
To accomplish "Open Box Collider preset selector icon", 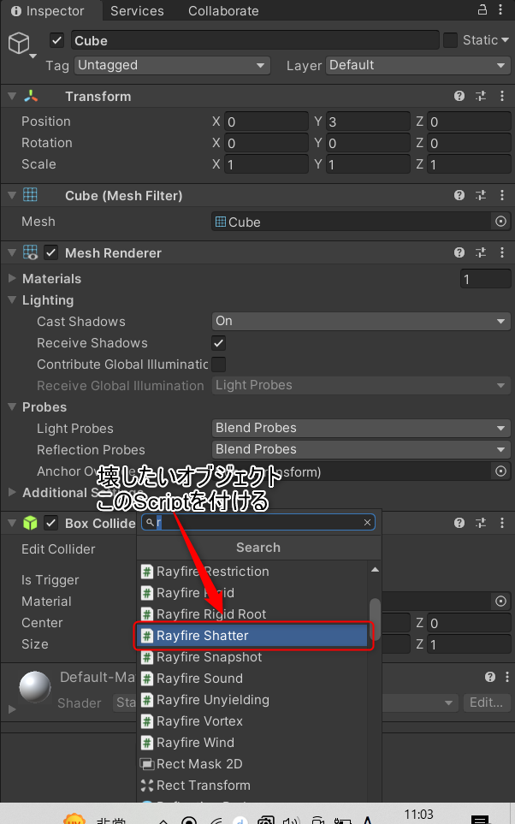I will coord(481,523).
